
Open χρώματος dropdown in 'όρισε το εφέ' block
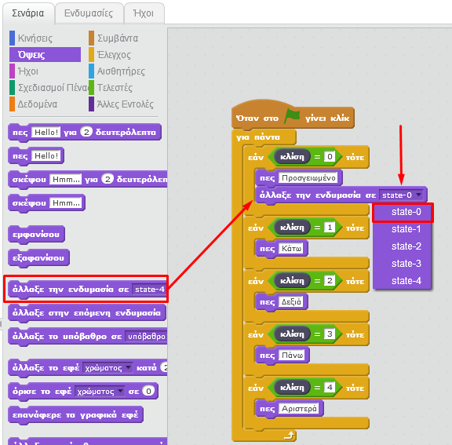(100, 391)
